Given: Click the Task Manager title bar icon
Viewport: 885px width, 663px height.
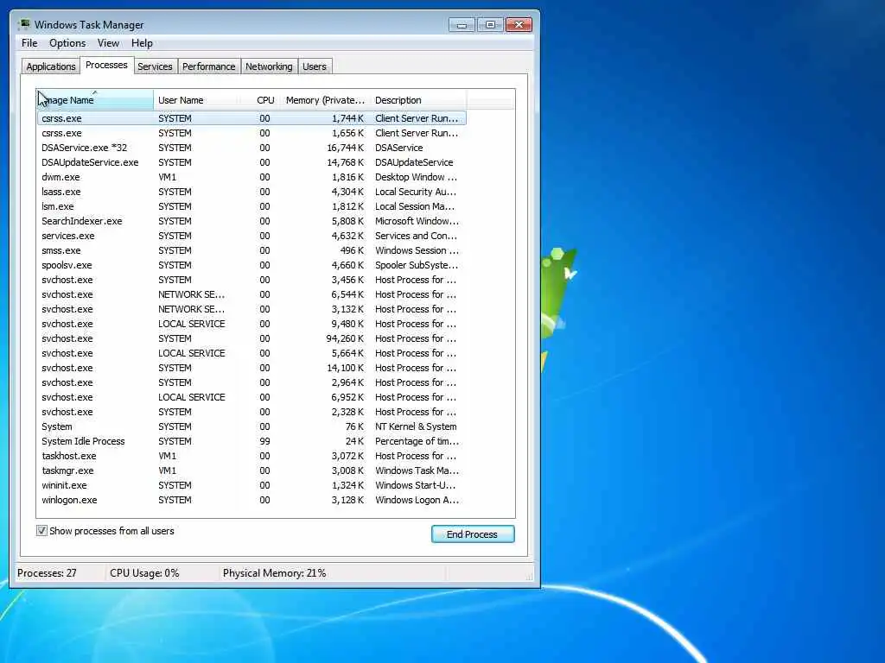Looking at the screenshot, I should (x=23, y=24).
